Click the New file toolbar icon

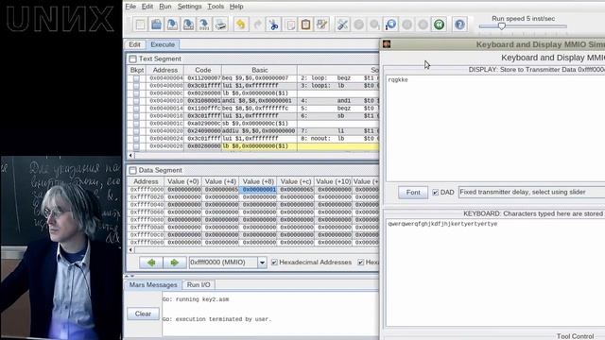coord(140,25)
